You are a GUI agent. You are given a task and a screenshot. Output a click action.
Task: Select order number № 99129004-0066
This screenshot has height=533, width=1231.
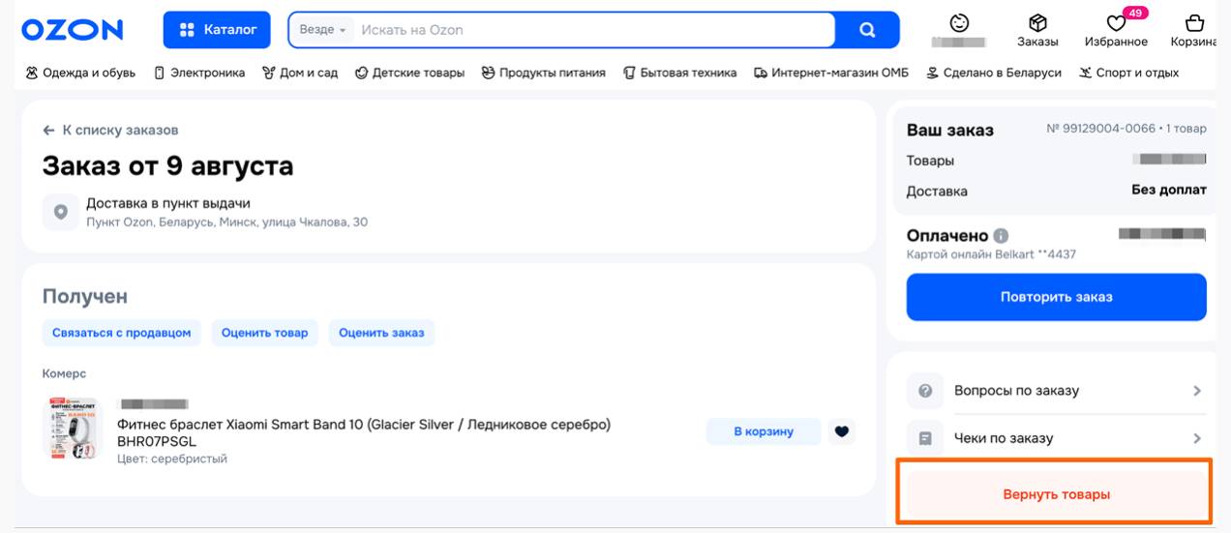coord(1101,129)
